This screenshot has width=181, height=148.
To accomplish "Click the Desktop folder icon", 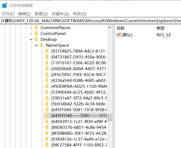I will tap(36, 39).
